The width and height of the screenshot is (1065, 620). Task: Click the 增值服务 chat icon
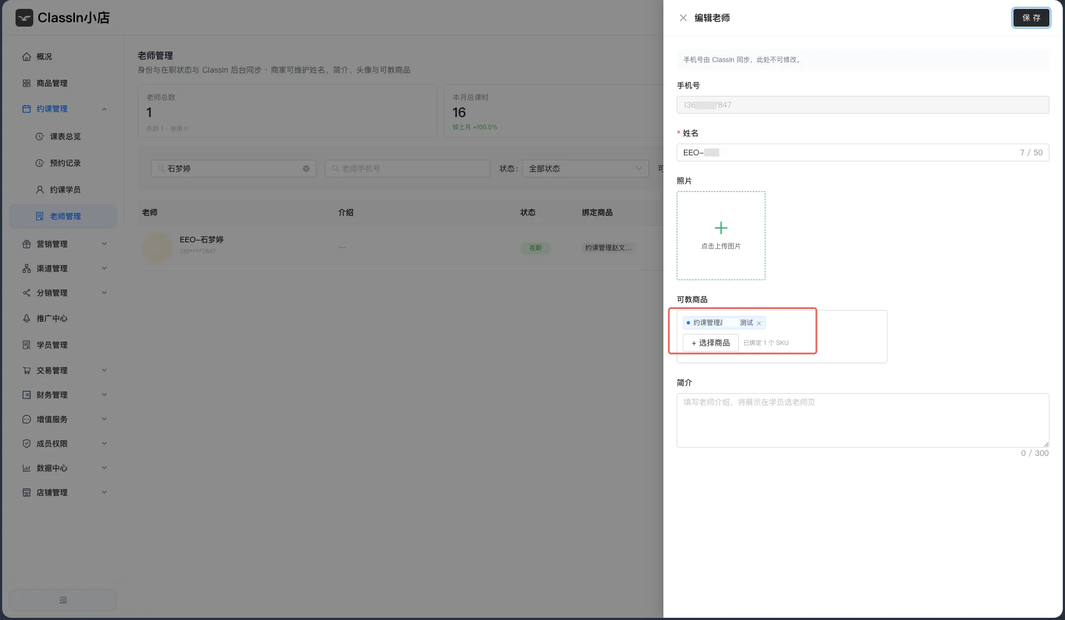[27, 419]
